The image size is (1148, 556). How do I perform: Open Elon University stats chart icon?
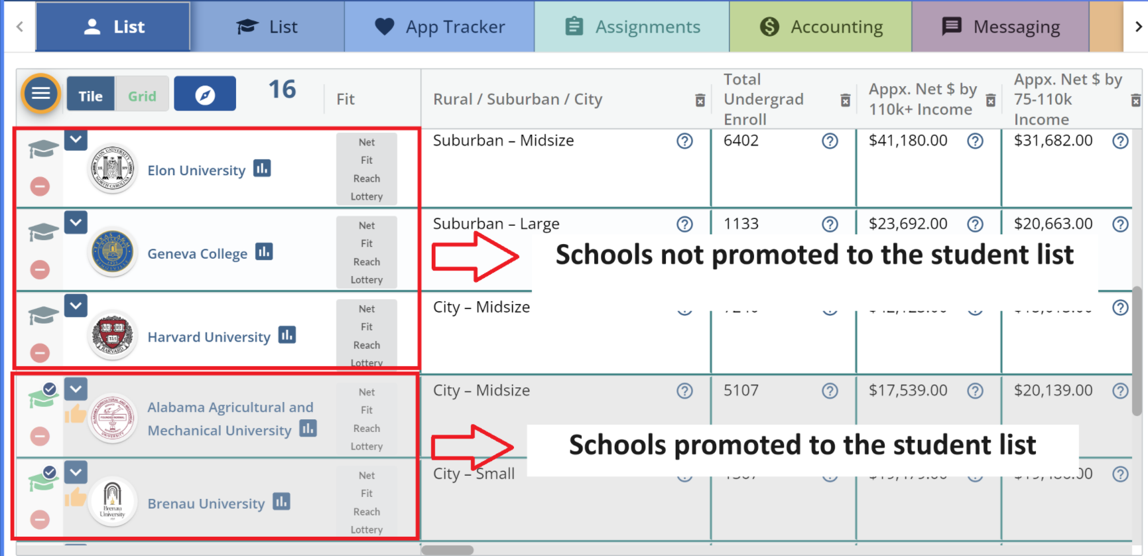pyautogui.click(x=262, y=169)
